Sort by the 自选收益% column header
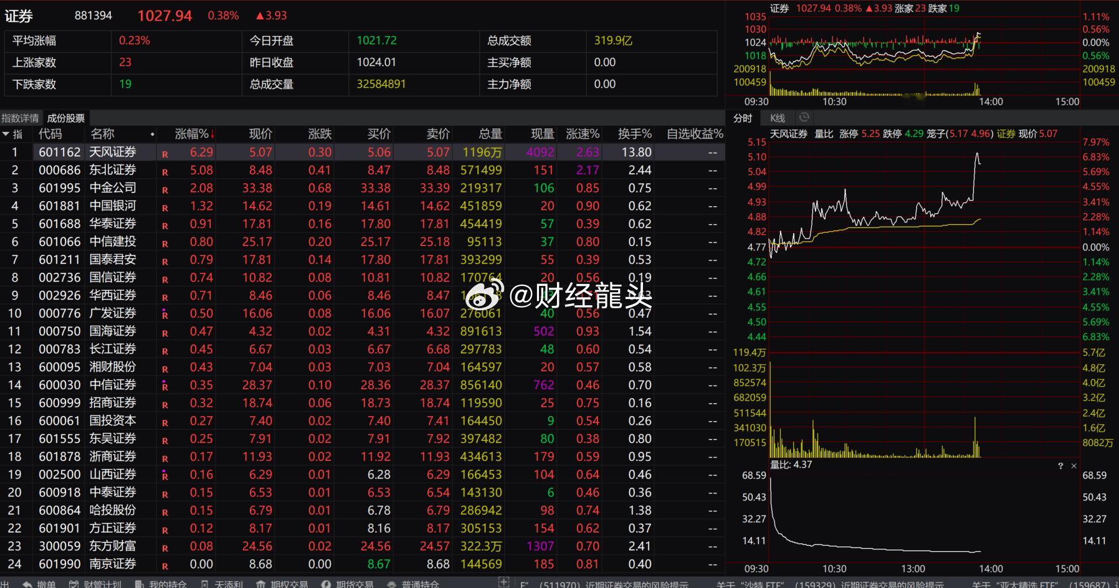Screen dimensions: 1119x588 pos(695,134)
